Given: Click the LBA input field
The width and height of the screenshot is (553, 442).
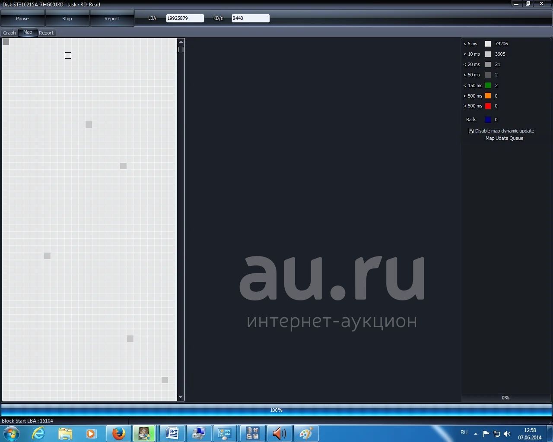Looking at the screenshot, I should [x=185, y=18].
